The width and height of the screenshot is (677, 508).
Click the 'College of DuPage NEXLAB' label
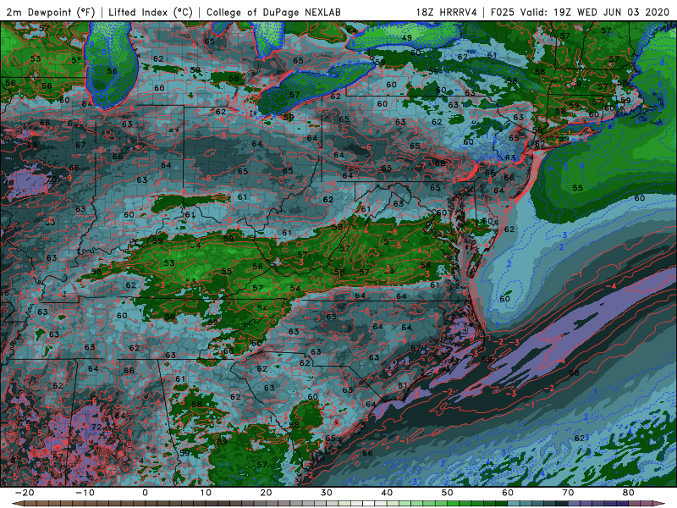273,12
